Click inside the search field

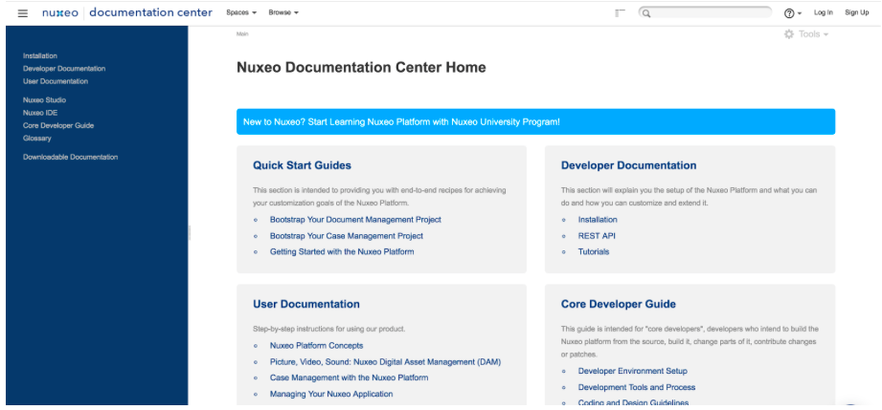(706, 12)
